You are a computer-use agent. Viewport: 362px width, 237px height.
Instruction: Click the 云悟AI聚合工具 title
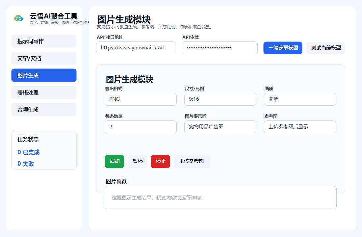click(53, 16)
